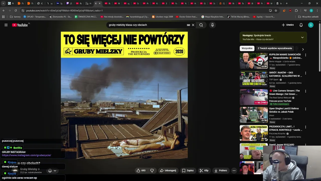321x181 pixels.
Task: Switch to the X (Twitter) browser tab
Action: pyautogui.click(x=50, y=4)
